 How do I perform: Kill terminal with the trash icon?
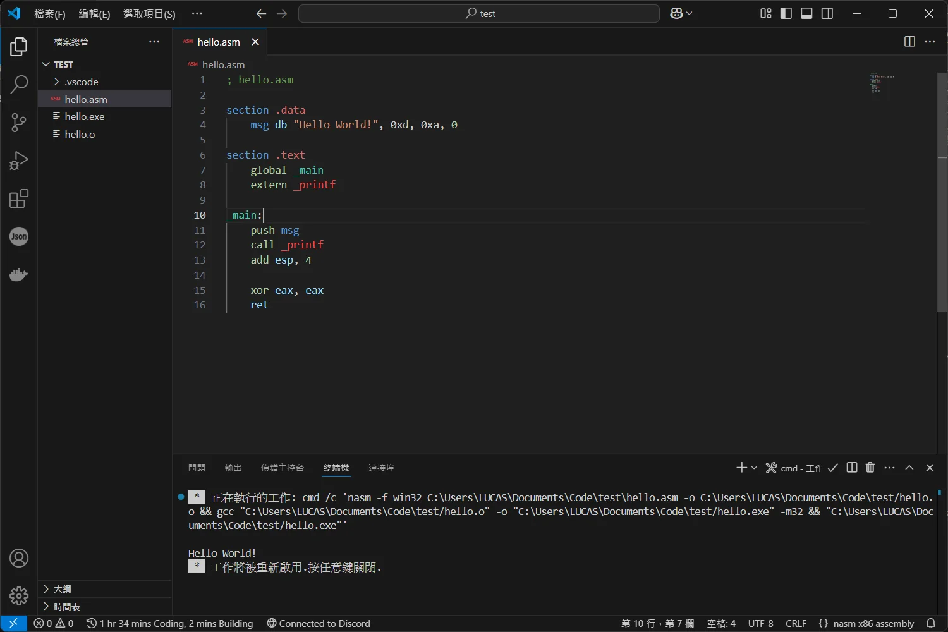point(870,468)
